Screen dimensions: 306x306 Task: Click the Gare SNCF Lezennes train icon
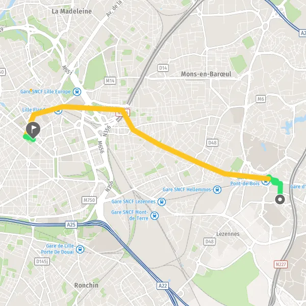pyautogui.click(x=162, y=202)
